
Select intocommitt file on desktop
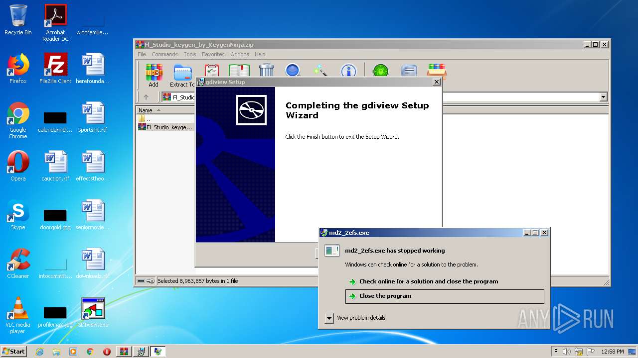pos(55,269)
